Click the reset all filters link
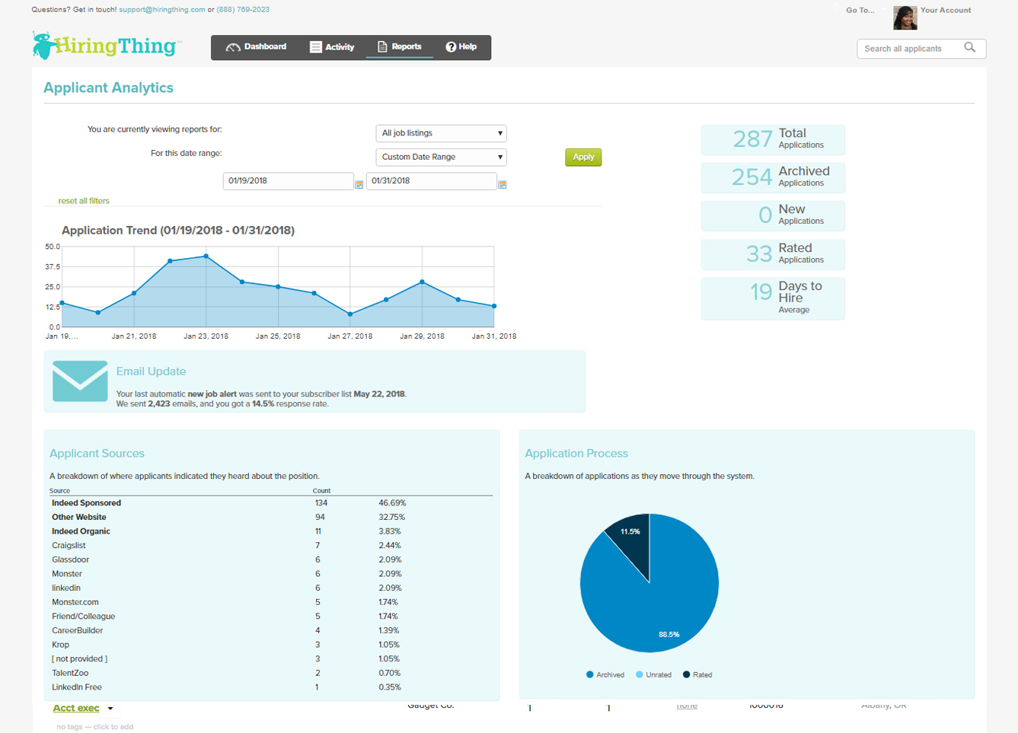This screenshot has width=1018, height=733. pyautogui.click(x=84, y=201)
